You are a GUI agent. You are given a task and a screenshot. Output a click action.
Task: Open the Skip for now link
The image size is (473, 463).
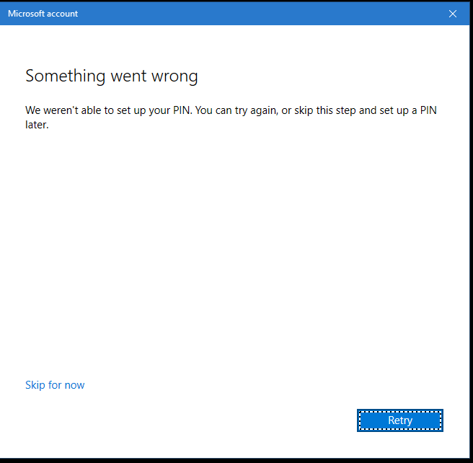55,385
